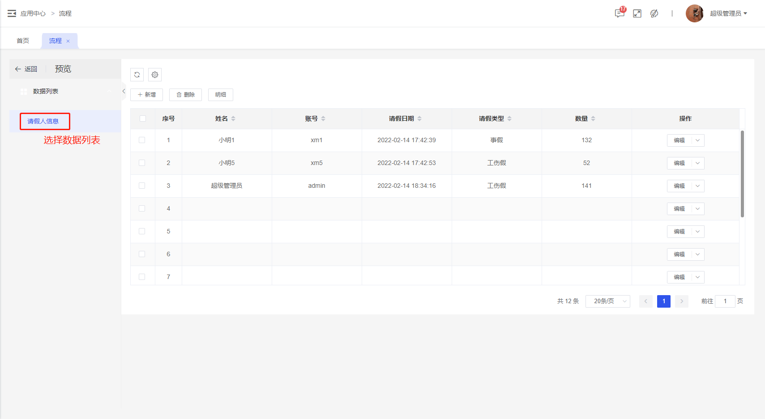Open the table settings gear icon

155,75
